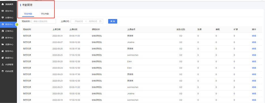Image resolution: width=265 pixels, height=103 pixels.
Task: Click the 班级名称 column header
Action: tap(27, 29)
